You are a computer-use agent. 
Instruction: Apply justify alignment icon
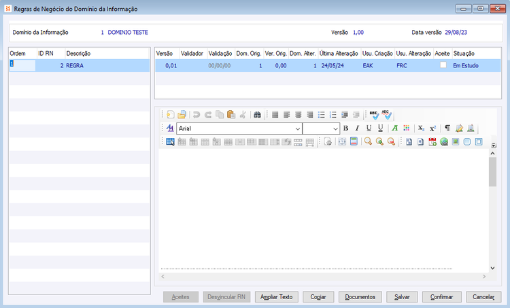275,114
